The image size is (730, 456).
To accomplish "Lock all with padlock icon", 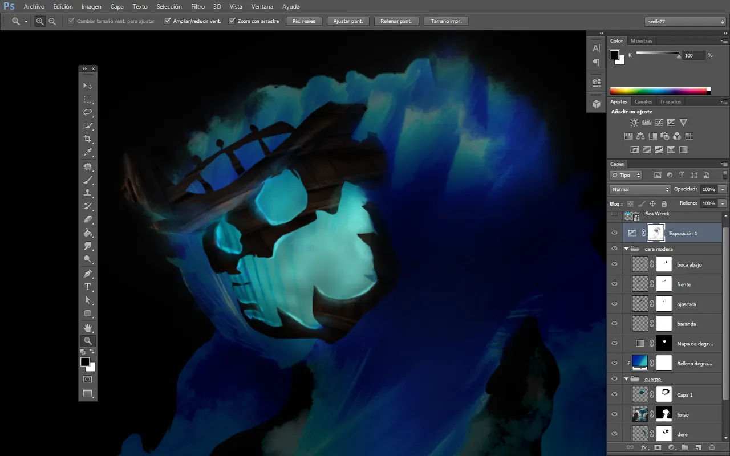I will click(664, 203).
